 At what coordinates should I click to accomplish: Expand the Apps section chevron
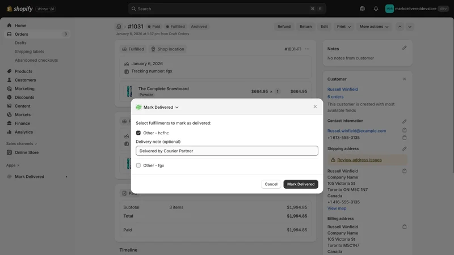[x=18, y=165]
